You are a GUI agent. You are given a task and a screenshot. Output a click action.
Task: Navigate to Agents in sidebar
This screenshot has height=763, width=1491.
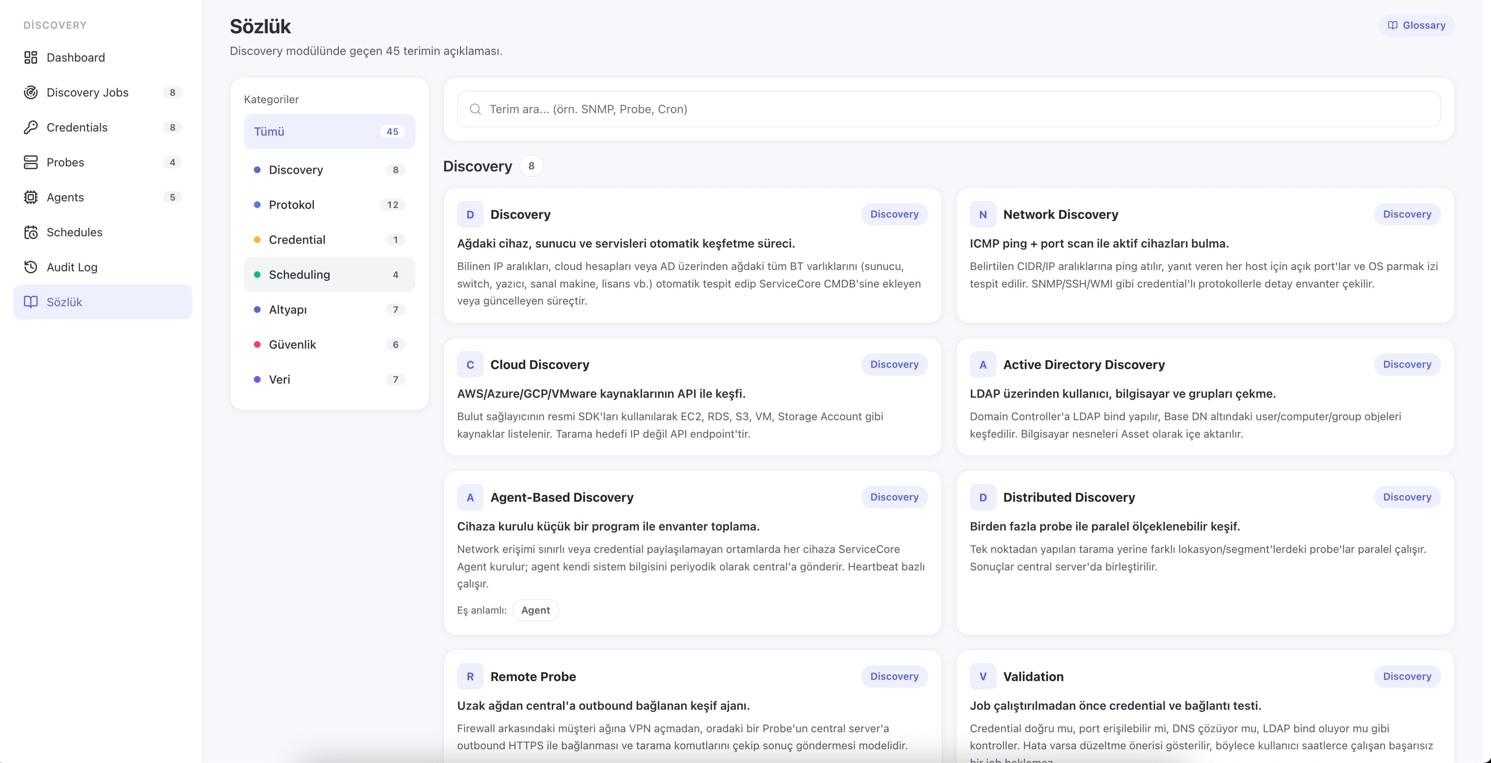tap(102, 197)
